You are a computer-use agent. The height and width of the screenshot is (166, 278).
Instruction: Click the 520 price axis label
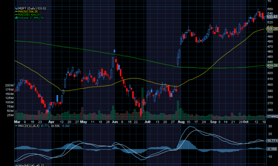tap(270, 23)
